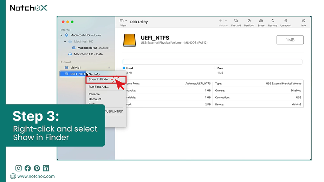Open the Info toolbar icon
The height and width of the screenshot is (182, 324).
304,21
